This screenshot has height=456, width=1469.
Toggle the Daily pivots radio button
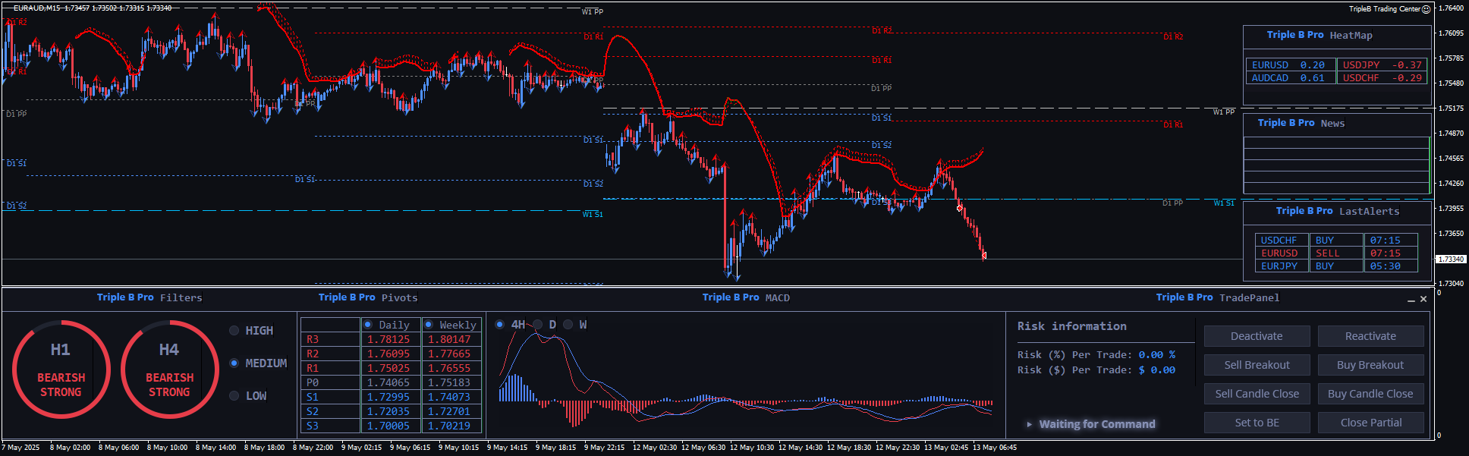click(x=368, y=325)
